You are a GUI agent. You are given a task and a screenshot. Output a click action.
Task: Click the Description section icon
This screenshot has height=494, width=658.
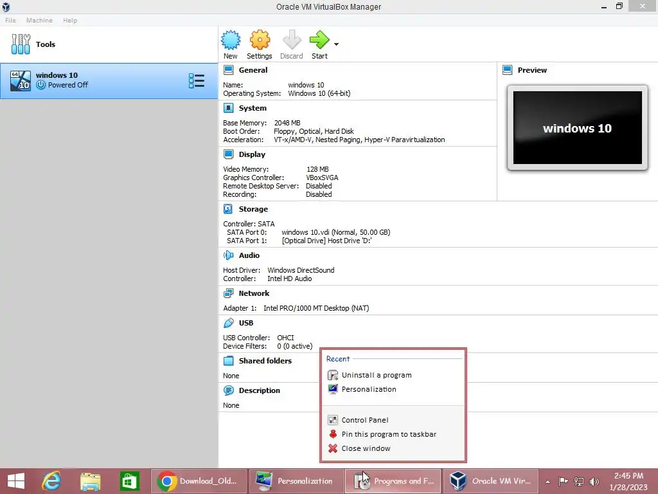228,390
